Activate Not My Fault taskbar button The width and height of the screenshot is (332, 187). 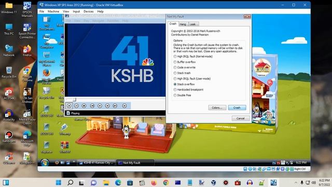coord(135,163)
